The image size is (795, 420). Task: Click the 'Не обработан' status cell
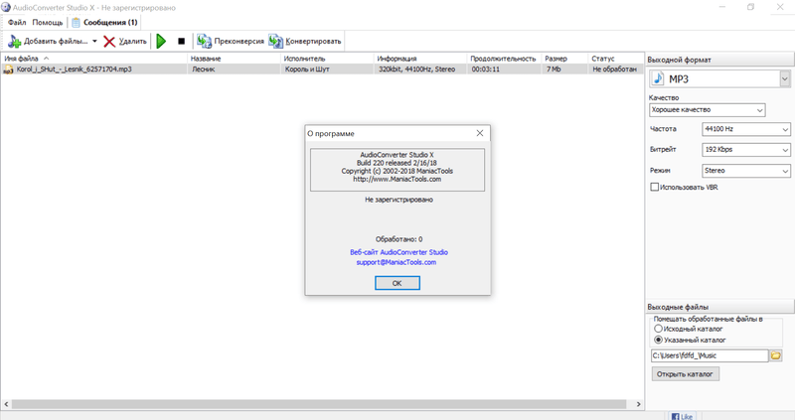614,70
